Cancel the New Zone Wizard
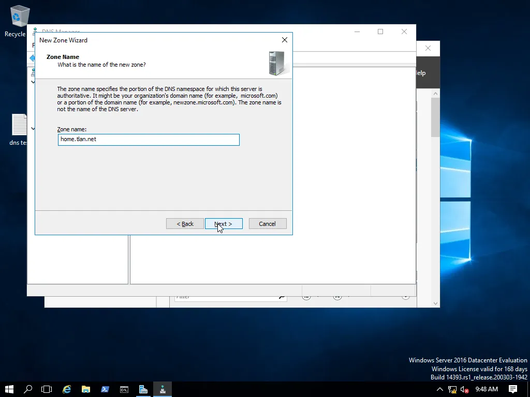This screenshot has height=397, width=530. (268, 224)
